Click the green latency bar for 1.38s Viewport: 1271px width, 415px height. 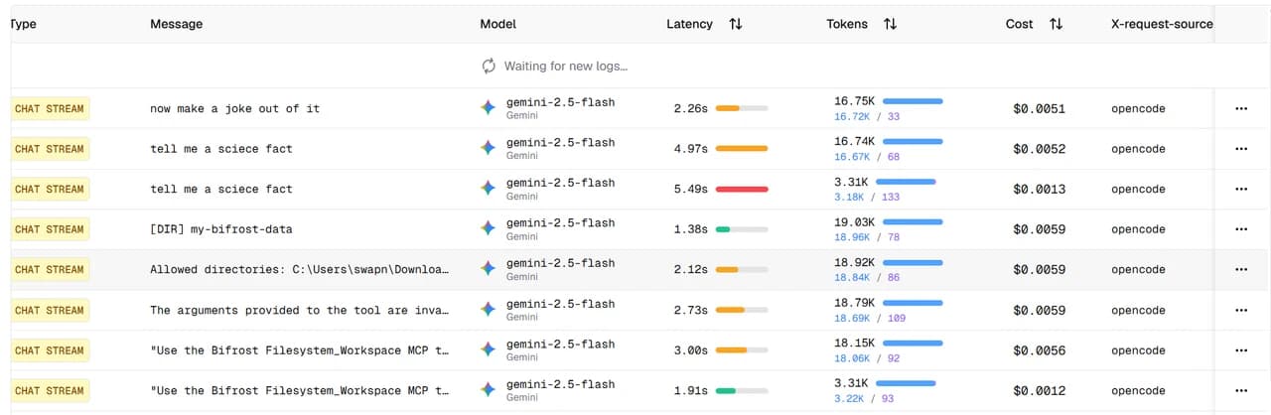(723, 229)
